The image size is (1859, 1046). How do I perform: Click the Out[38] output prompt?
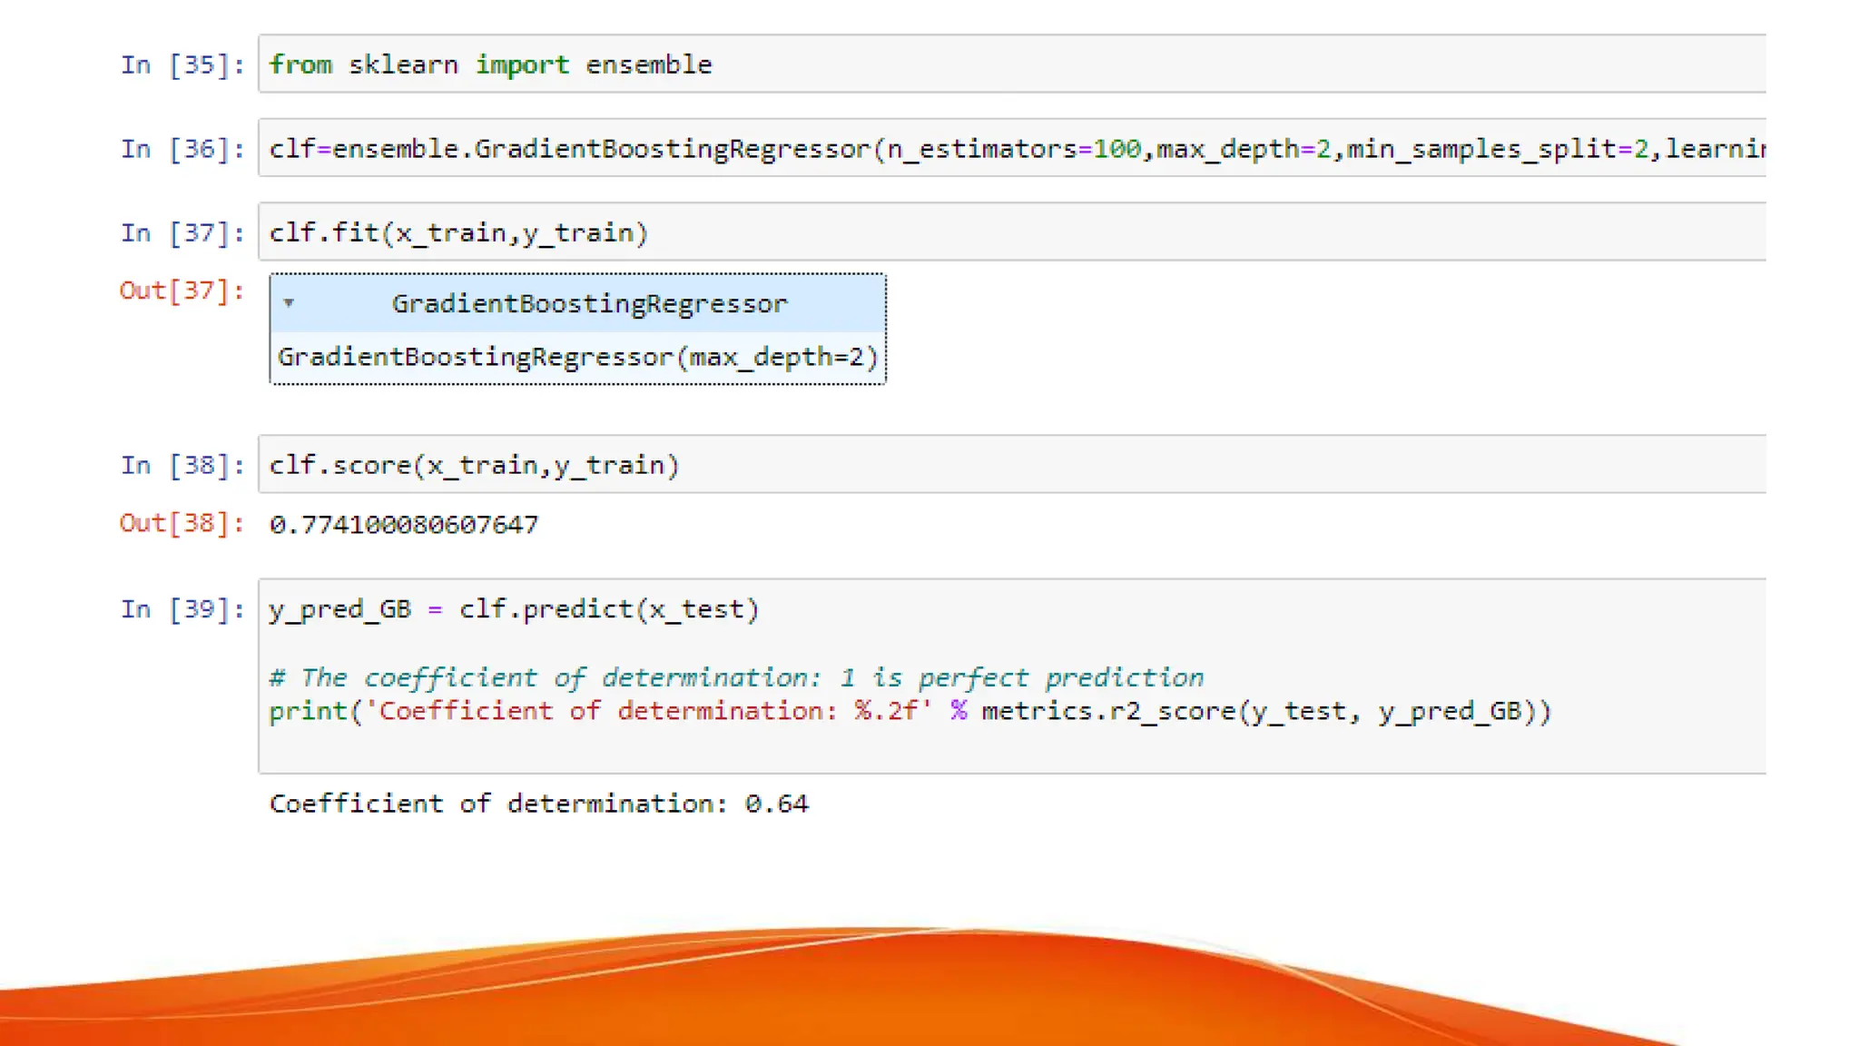(x=182, y=523)
